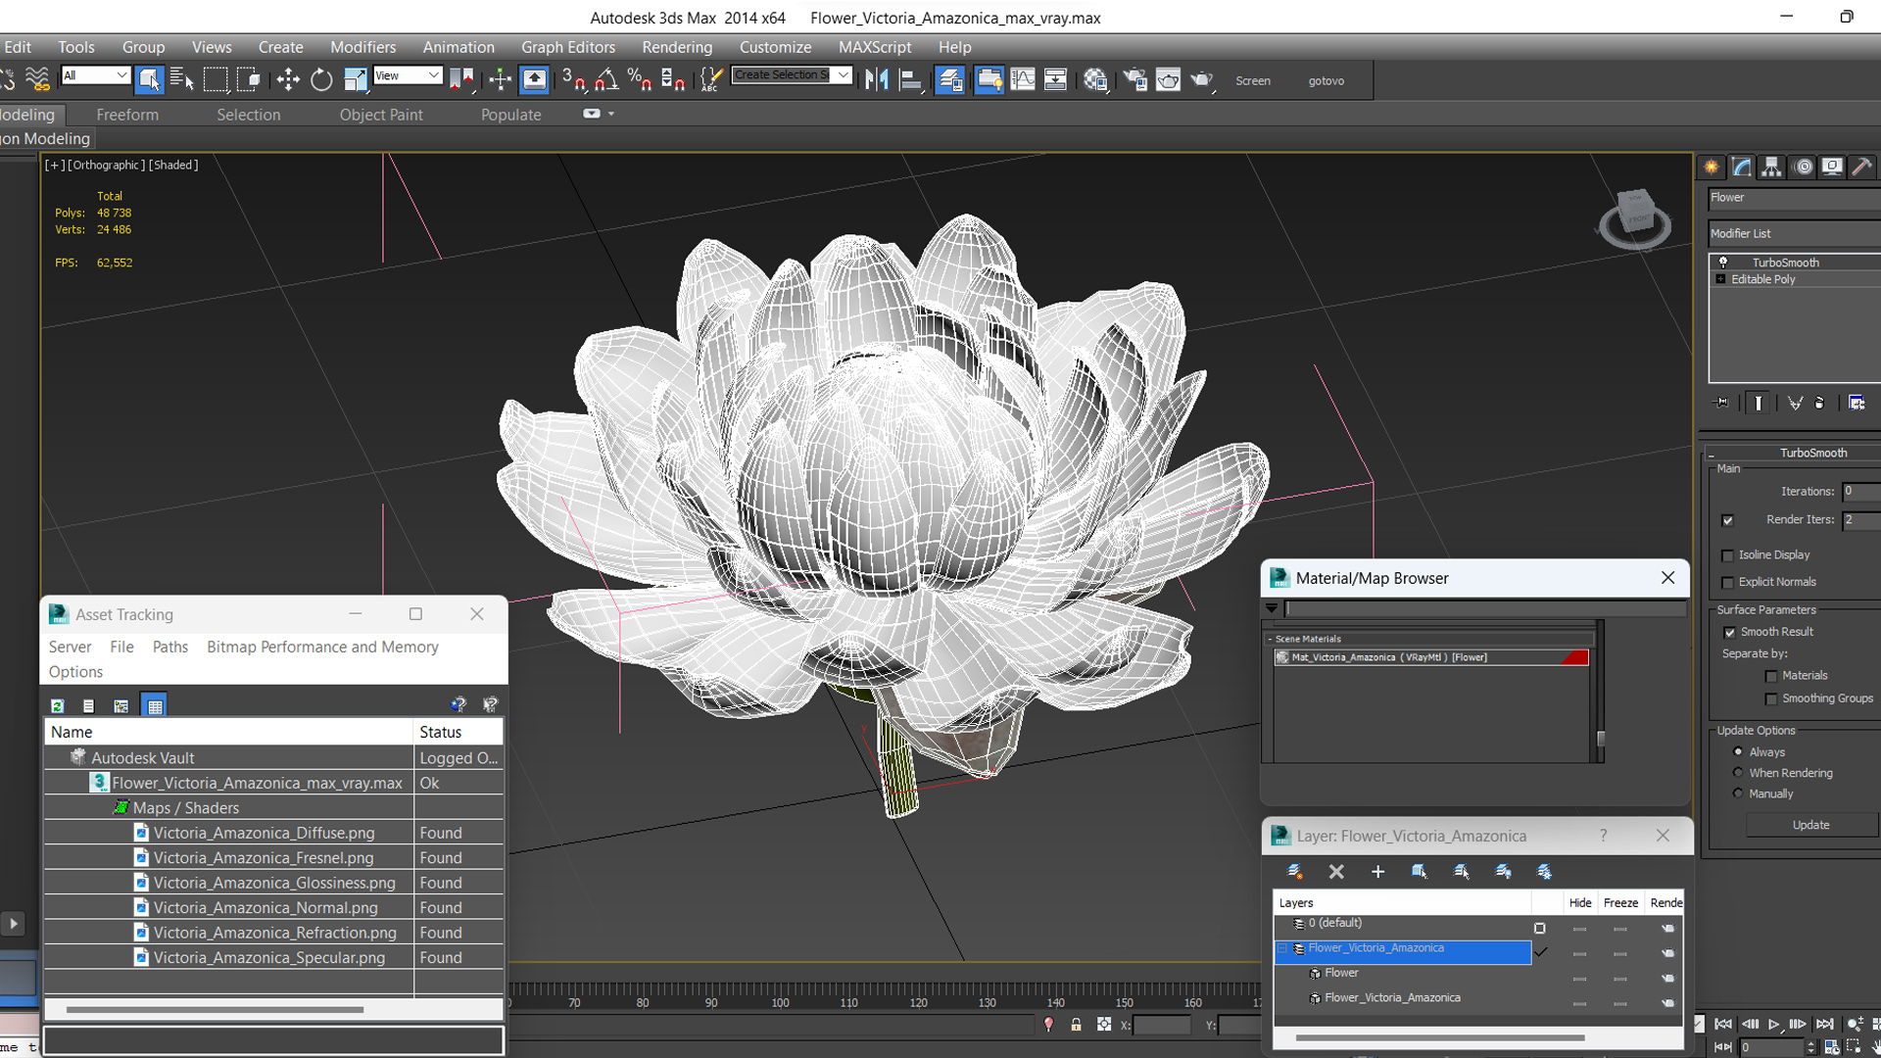Open the Hierarchy command panel tab

(x=1771, y=168)
